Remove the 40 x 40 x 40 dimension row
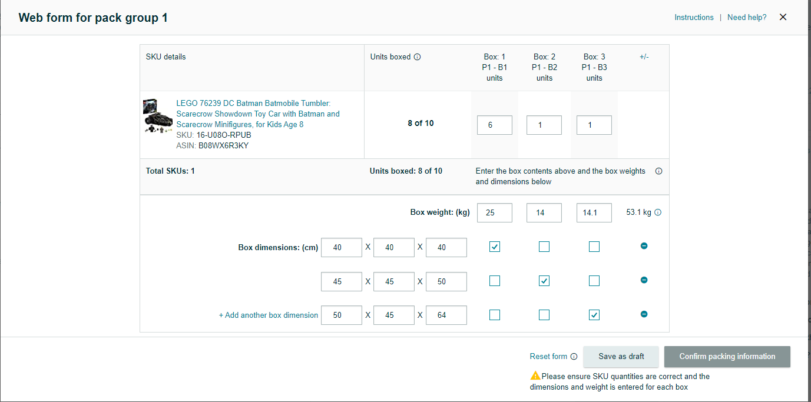This screenshot has height=402, width=811. point(644,246)
